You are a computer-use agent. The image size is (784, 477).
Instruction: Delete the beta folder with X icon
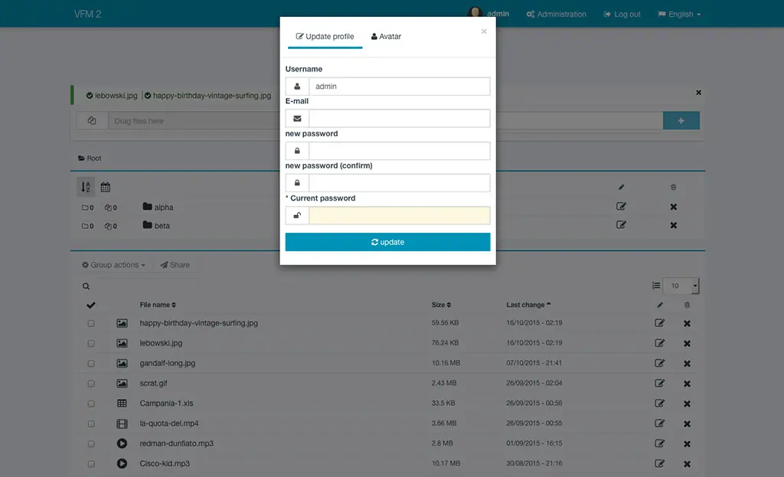pyautogui.click(x=674, y=225)
